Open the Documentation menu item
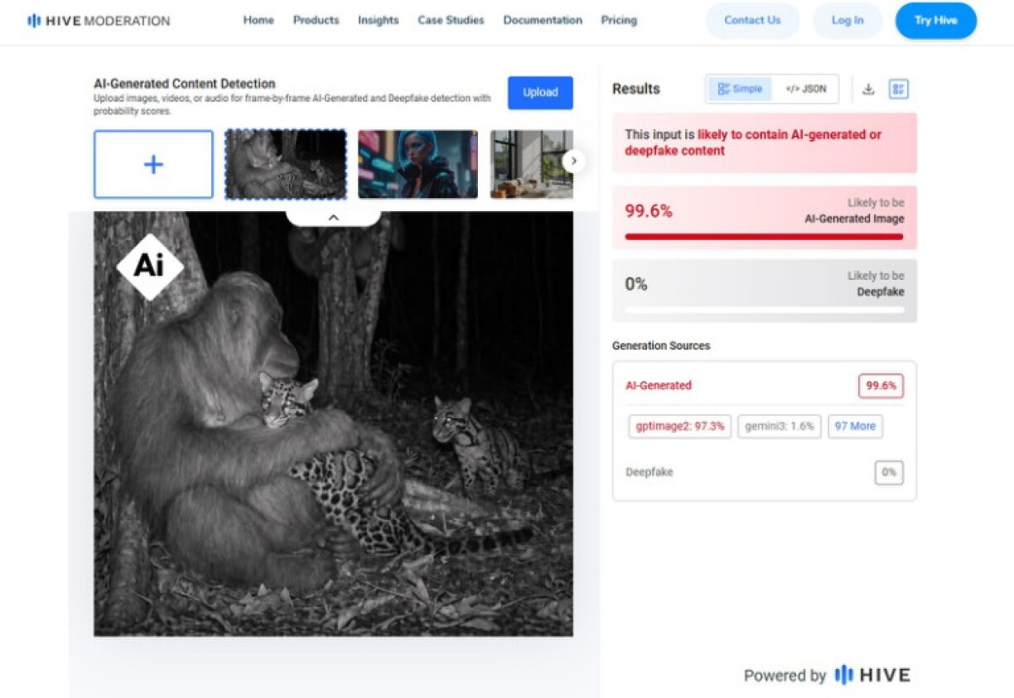The width and height of the screenshot is (1014, 698). 543,20
